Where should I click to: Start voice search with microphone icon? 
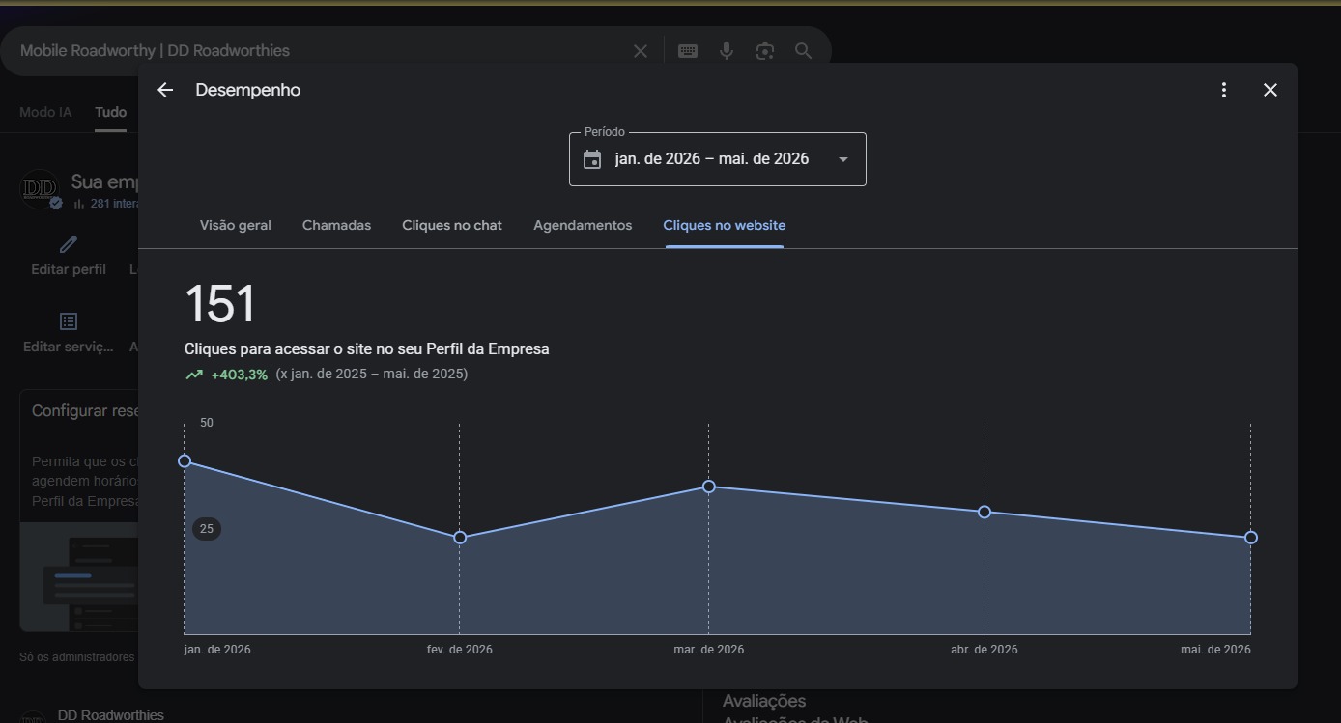[x=727, y=51]
